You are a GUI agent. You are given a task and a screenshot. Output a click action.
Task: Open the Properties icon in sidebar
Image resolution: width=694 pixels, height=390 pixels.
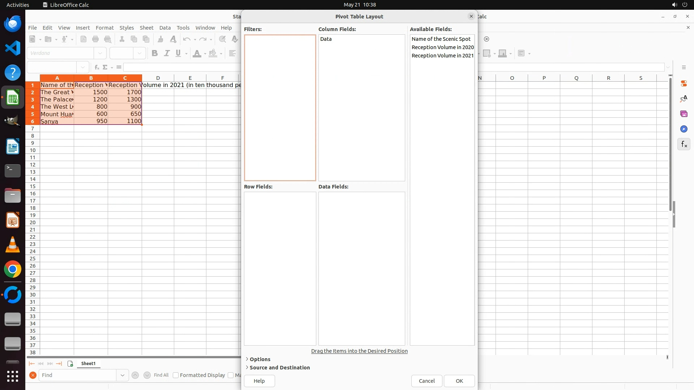click(684, 83)
